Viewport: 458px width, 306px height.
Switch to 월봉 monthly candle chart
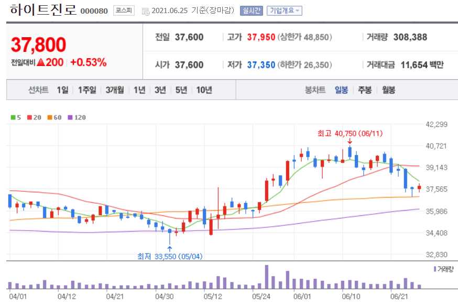pyautogui.click(x=388, y=90)
